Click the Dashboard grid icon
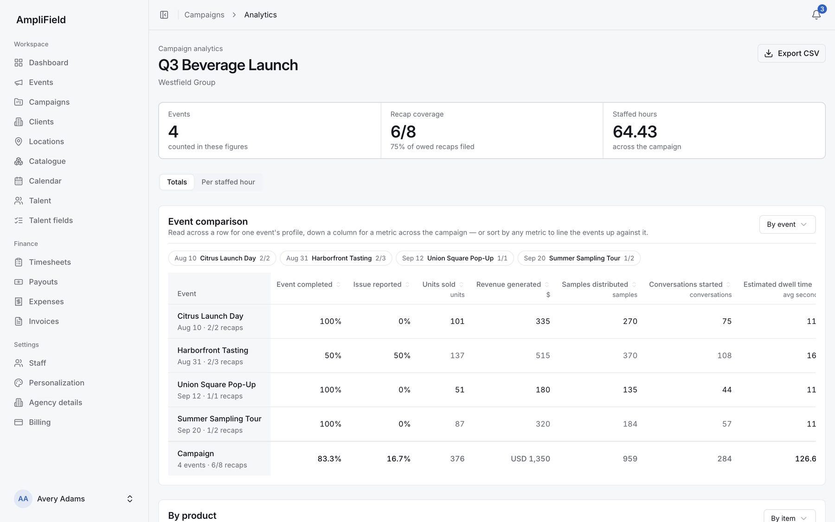 19,63
